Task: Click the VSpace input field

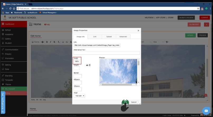Action: point(78,89)
